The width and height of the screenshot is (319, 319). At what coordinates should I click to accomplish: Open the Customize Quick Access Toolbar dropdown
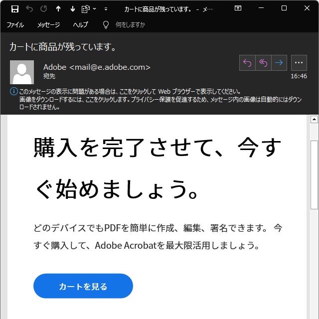coord(106,9)
